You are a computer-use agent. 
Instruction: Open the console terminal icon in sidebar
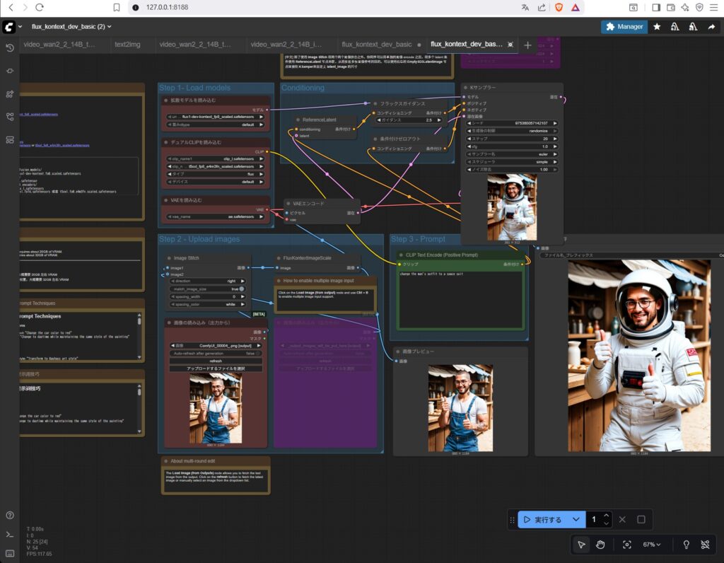[10, 534]
